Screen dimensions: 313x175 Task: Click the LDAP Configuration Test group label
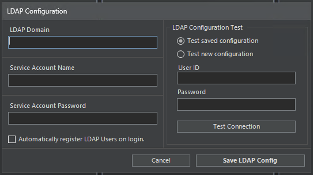[208, 28]
